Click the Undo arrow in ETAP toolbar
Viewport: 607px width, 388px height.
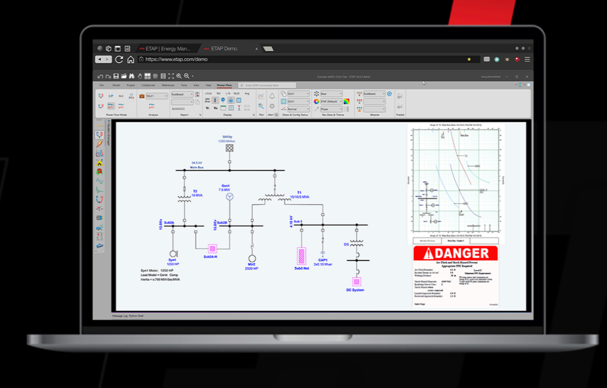pyautogui.click(x=100, y=76)
